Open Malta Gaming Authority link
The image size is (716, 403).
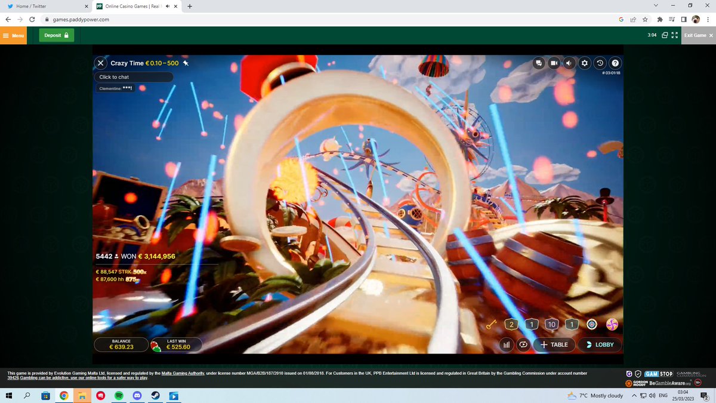pos(184,373)
